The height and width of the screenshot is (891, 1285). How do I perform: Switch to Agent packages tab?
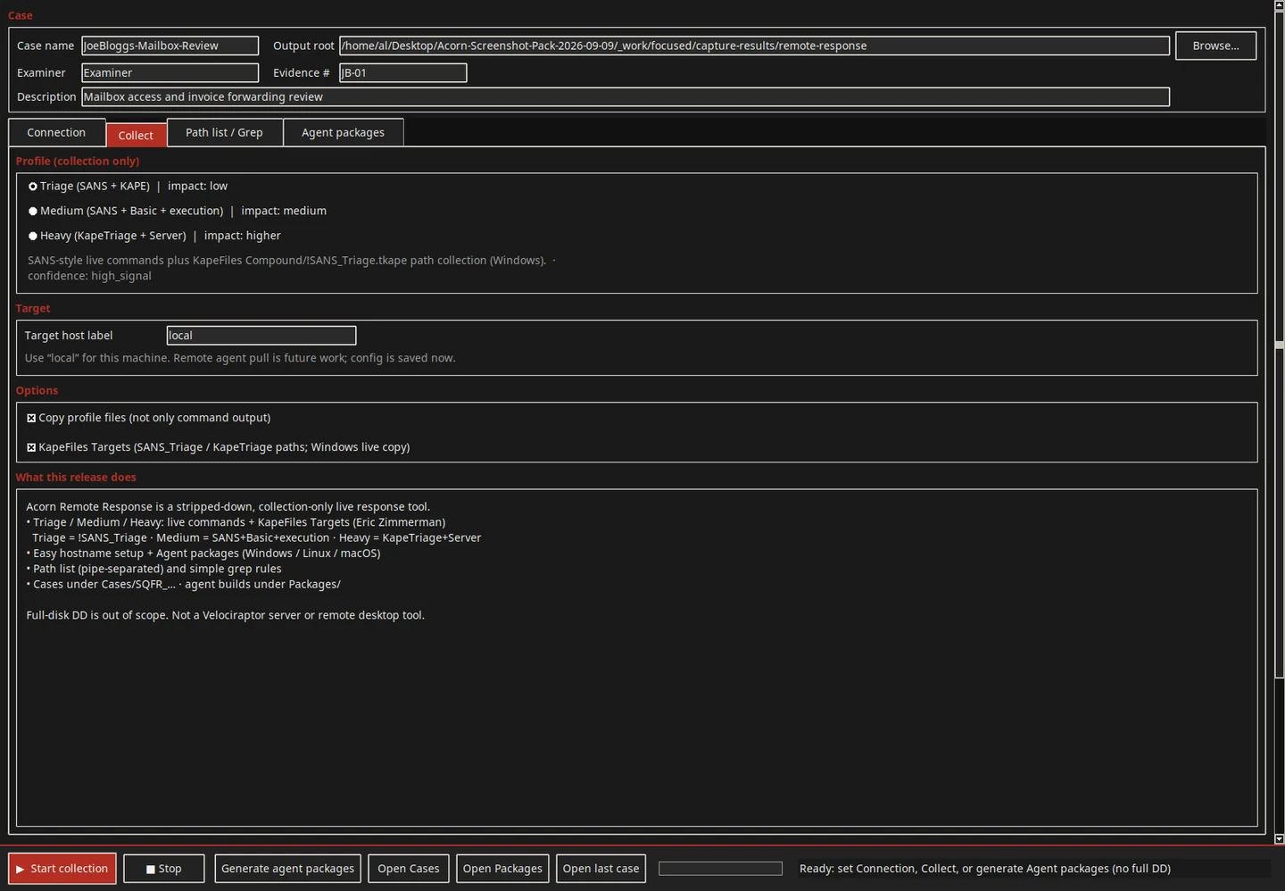[343, 132]
